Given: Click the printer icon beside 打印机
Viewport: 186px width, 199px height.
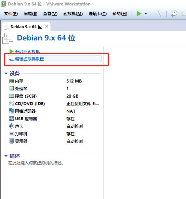Looking at the screenshot, I should tap(12, 134).
